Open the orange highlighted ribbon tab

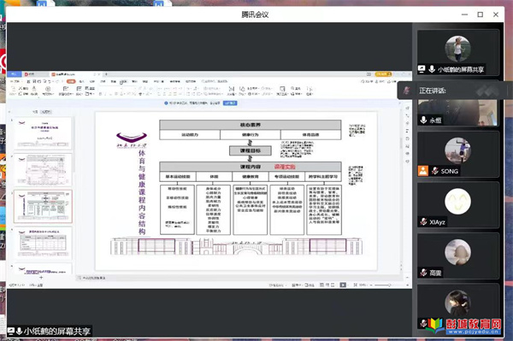coord(71,81)
